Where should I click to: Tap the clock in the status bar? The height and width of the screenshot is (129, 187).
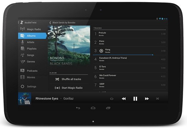tap(166, 19)
